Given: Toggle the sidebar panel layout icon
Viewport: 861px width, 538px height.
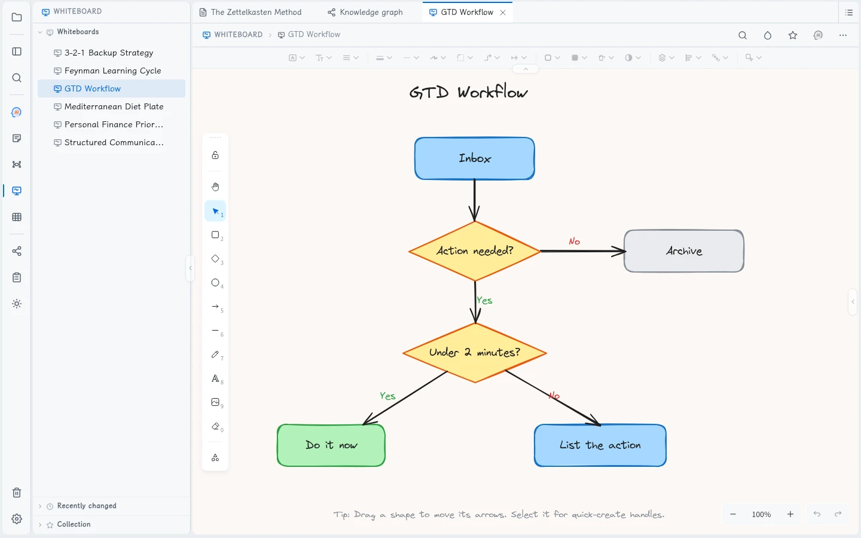Looking at the screenshot, I should point(17,51).
